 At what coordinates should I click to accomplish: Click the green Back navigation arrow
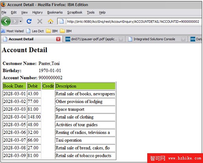(5, 21)
